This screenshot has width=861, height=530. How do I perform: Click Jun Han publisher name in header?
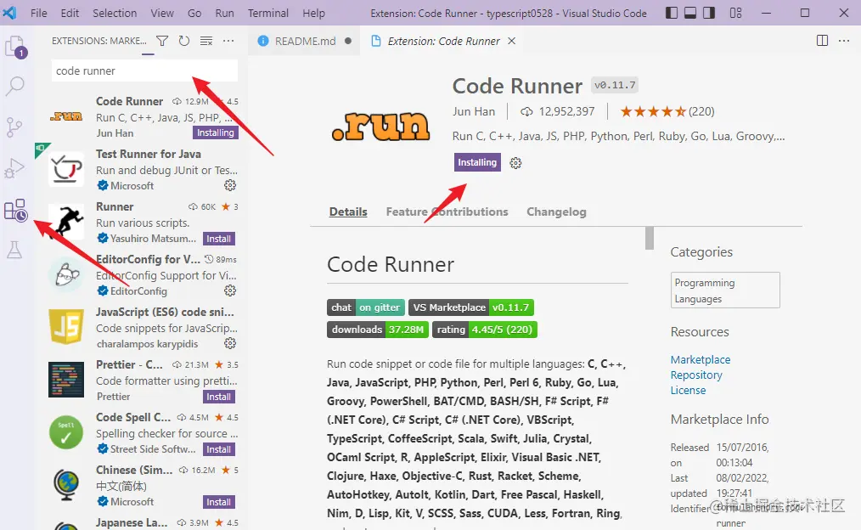pos(473,111)
